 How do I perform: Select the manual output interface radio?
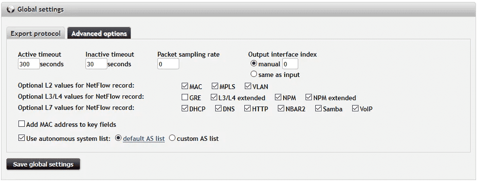point(254,64)
